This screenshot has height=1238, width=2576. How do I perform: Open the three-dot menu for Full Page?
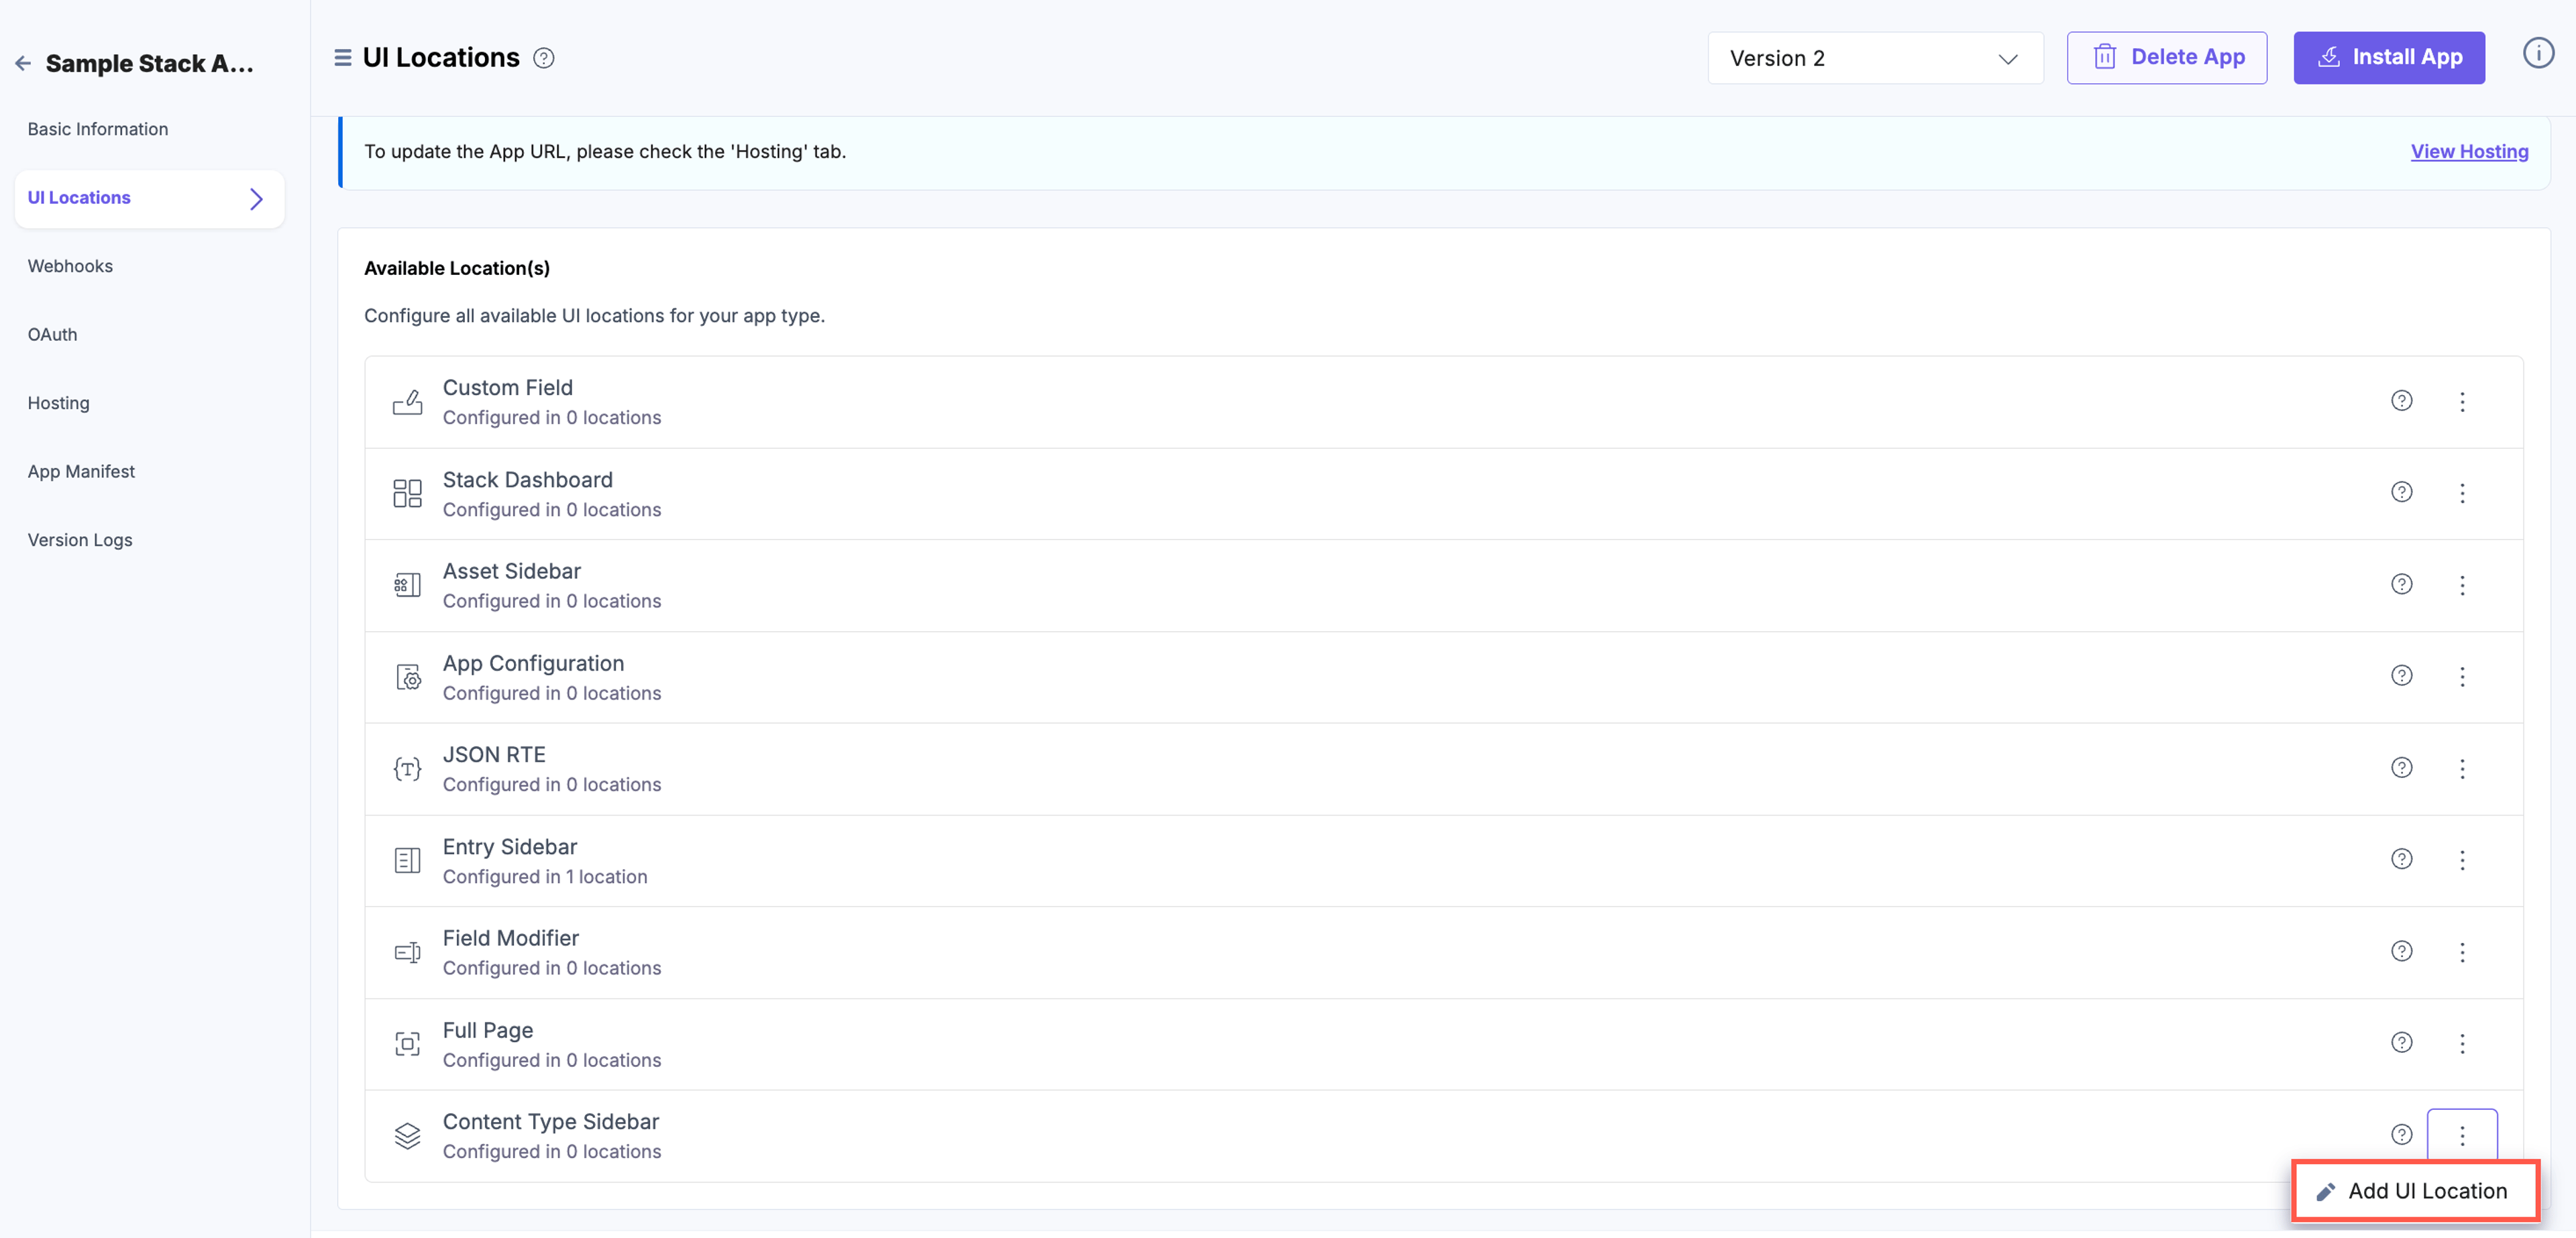[x=2462, y=1043]
